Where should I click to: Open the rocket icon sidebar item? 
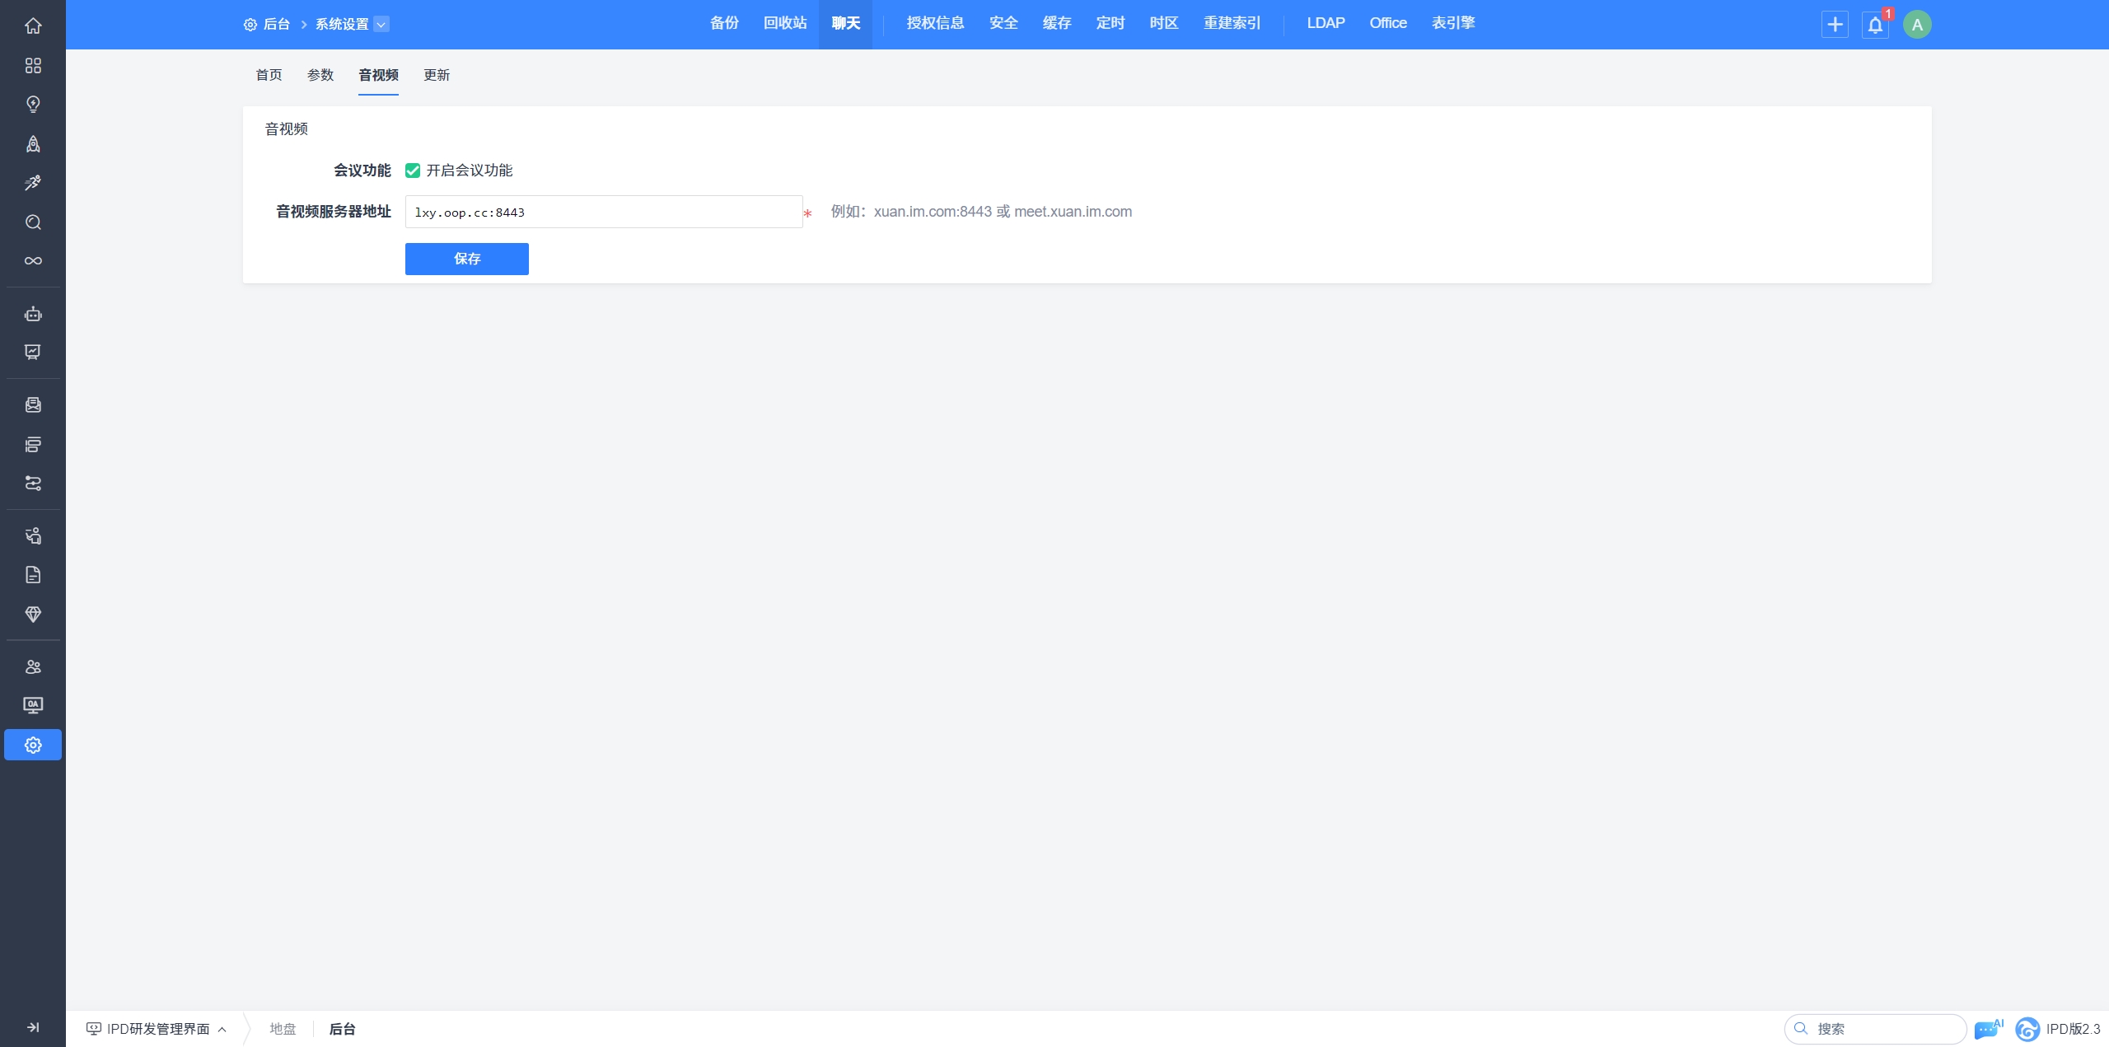[x=33, y=144]
